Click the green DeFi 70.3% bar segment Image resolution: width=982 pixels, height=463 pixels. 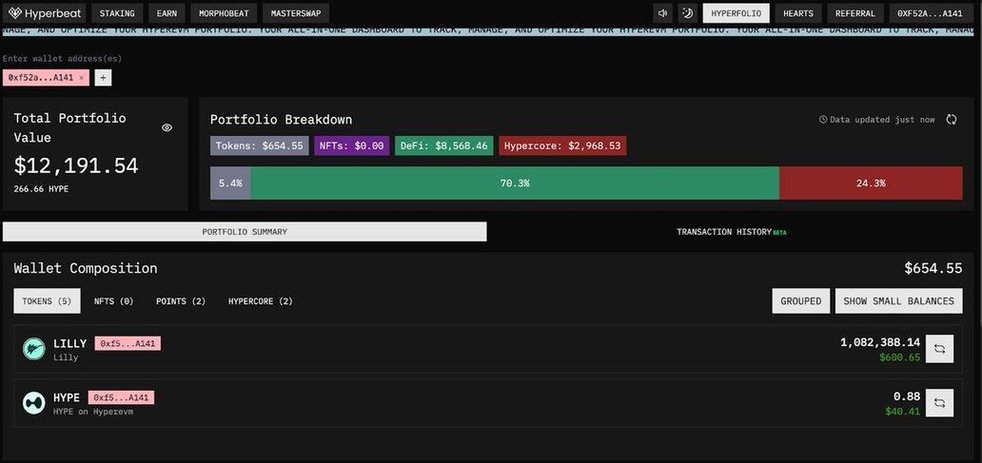(x=514, y=183)
